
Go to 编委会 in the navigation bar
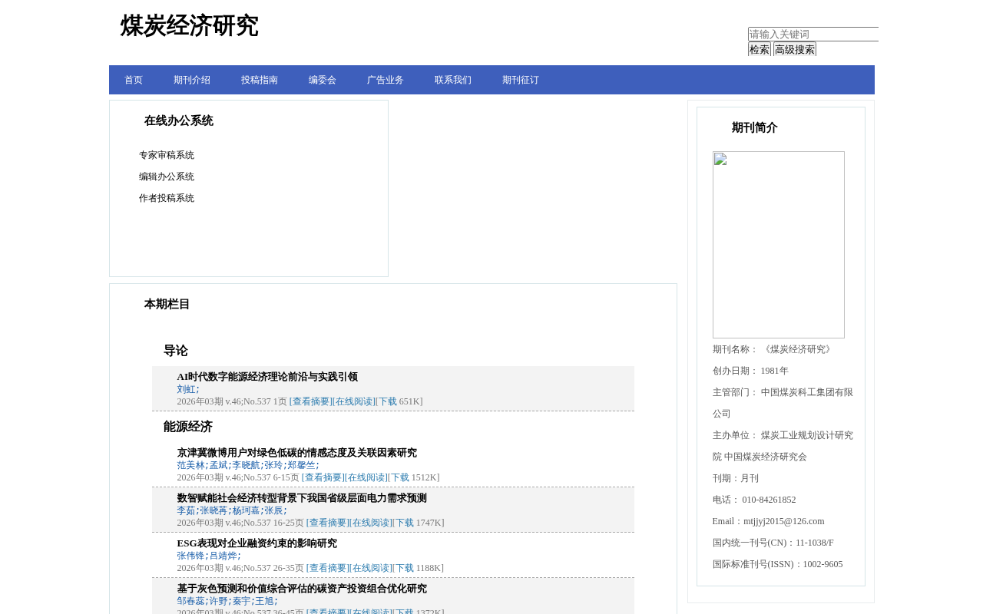[323, 80]
